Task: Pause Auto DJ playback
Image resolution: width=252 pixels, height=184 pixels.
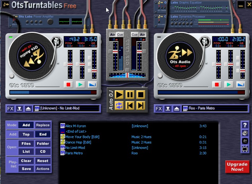Action: tap(130, 95)
